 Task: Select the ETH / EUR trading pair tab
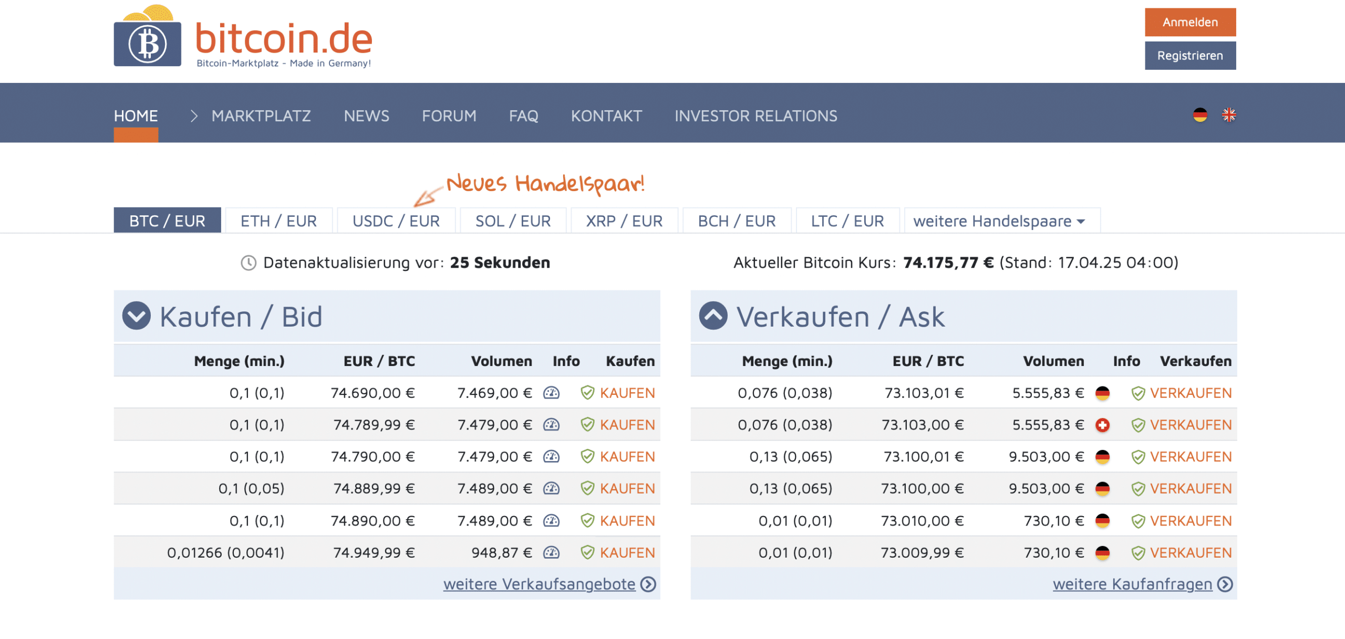click(x=279, y=221)
